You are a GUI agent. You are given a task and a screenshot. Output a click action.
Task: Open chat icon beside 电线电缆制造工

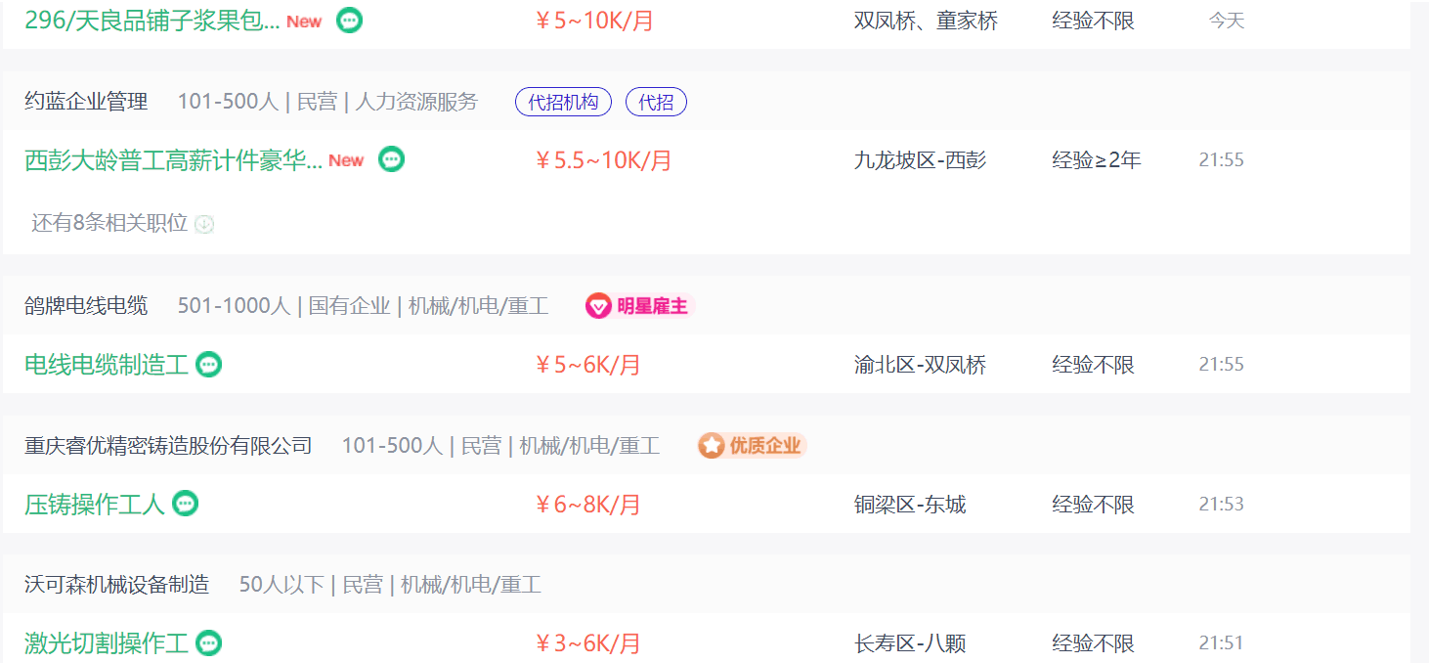(208, 365)
